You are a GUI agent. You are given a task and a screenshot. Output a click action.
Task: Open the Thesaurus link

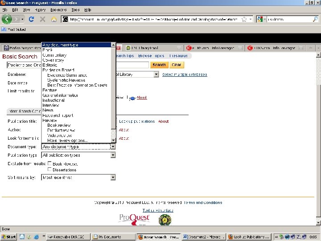pyautogui.click(x=178, y=56)
